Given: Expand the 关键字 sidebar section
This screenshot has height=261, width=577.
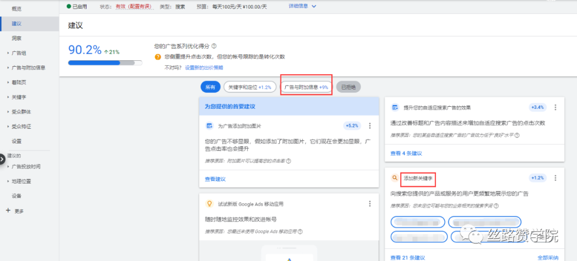Looking at the screenshot, I should point(19,97).
